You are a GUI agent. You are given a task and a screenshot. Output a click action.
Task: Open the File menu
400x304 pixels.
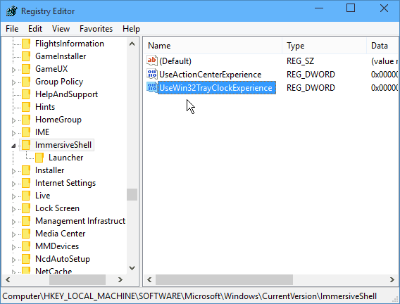tap(12, 29)
